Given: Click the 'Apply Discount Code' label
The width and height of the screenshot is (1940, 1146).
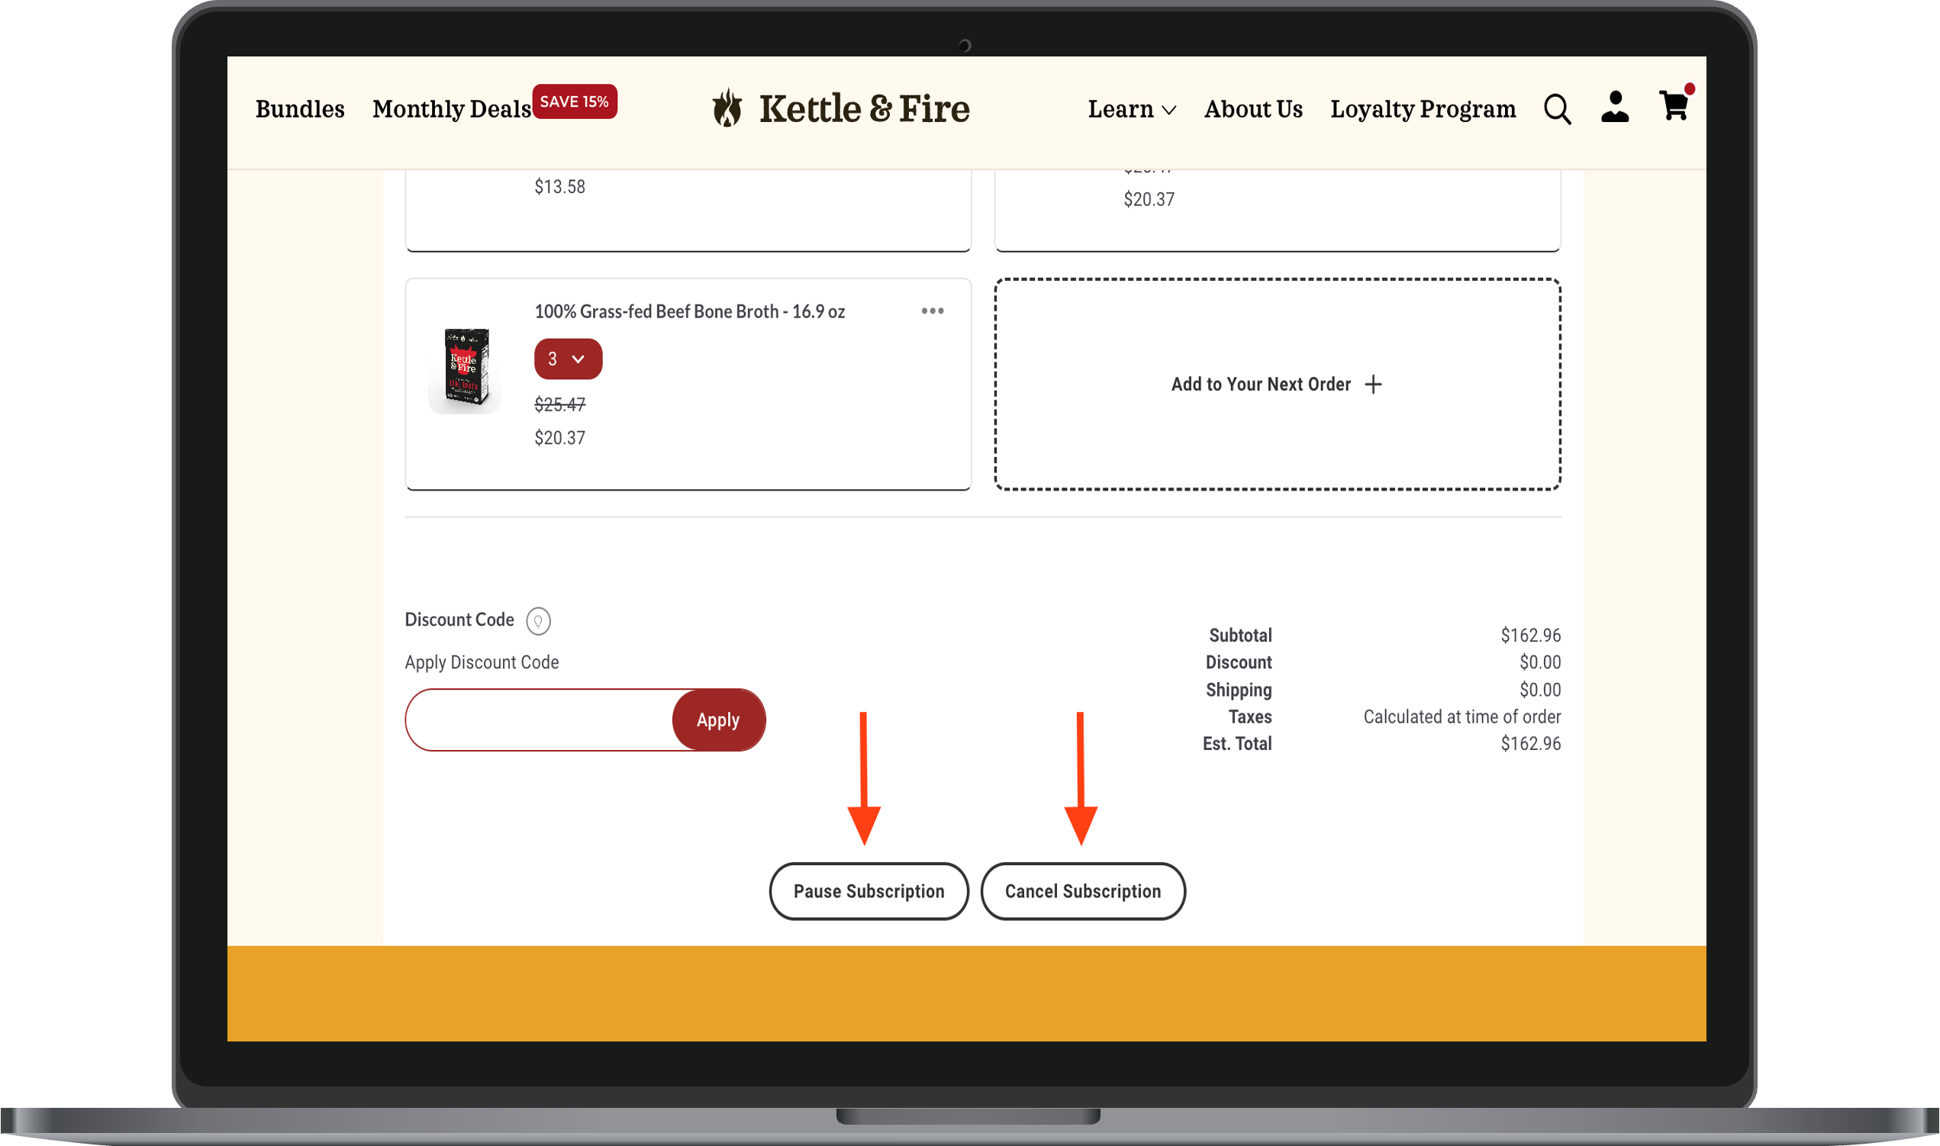Looking at the screenshot, I should 481,662.
